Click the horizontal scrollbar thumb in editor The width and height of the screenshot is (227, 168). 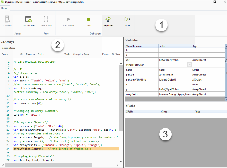tap(48, 165)
